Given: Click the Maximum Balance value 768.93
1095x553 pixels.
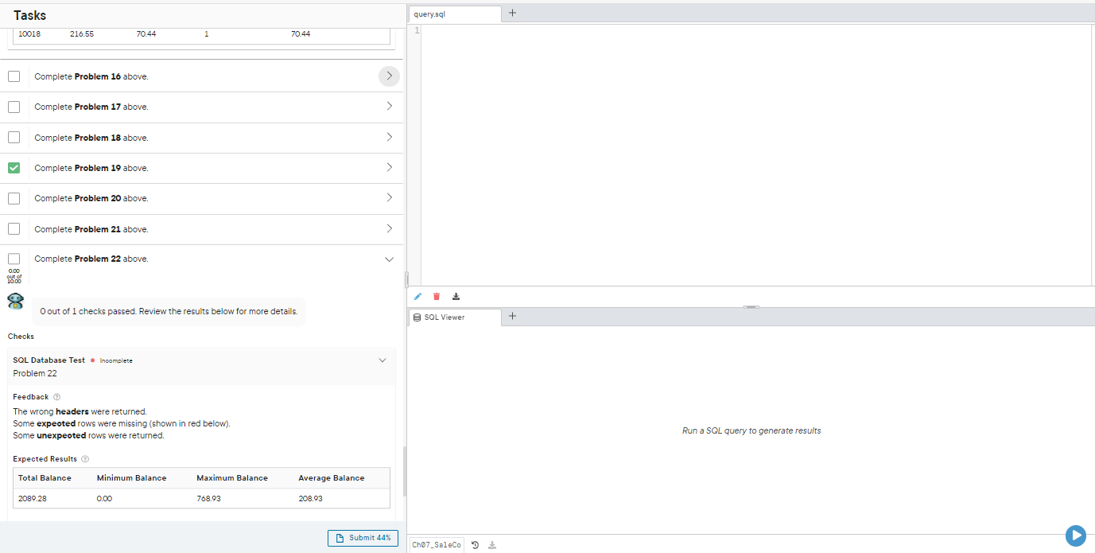Looking at the screenshot, I should (210, 499).
